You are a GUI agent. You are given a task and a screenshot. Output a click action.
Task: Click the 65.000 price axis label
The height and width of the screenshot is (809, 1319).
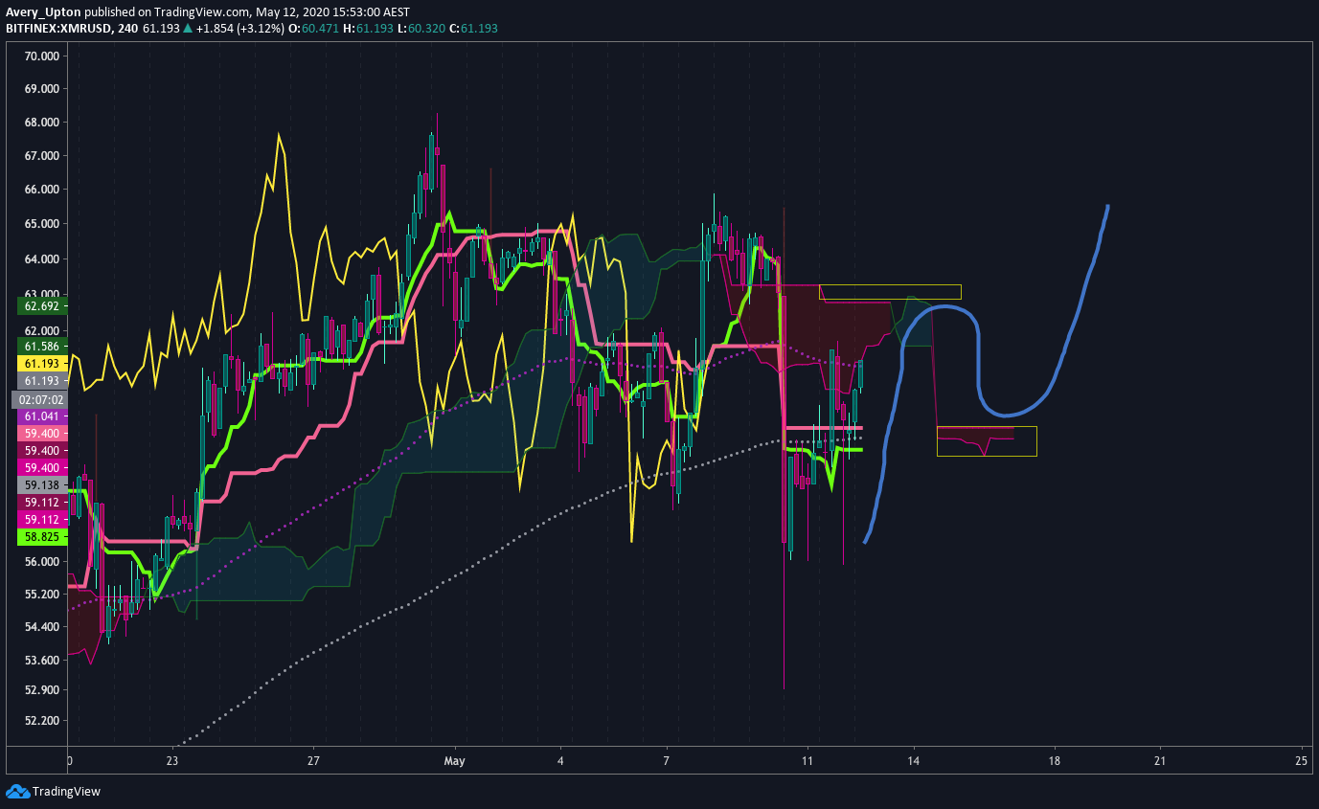tap(41, 224)
